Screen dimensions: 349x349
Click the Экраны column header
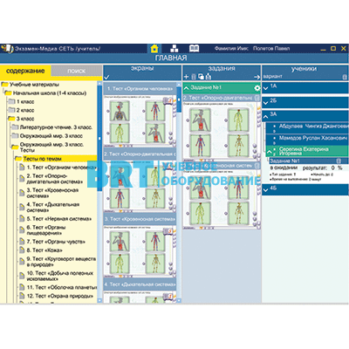coord(142,69)
